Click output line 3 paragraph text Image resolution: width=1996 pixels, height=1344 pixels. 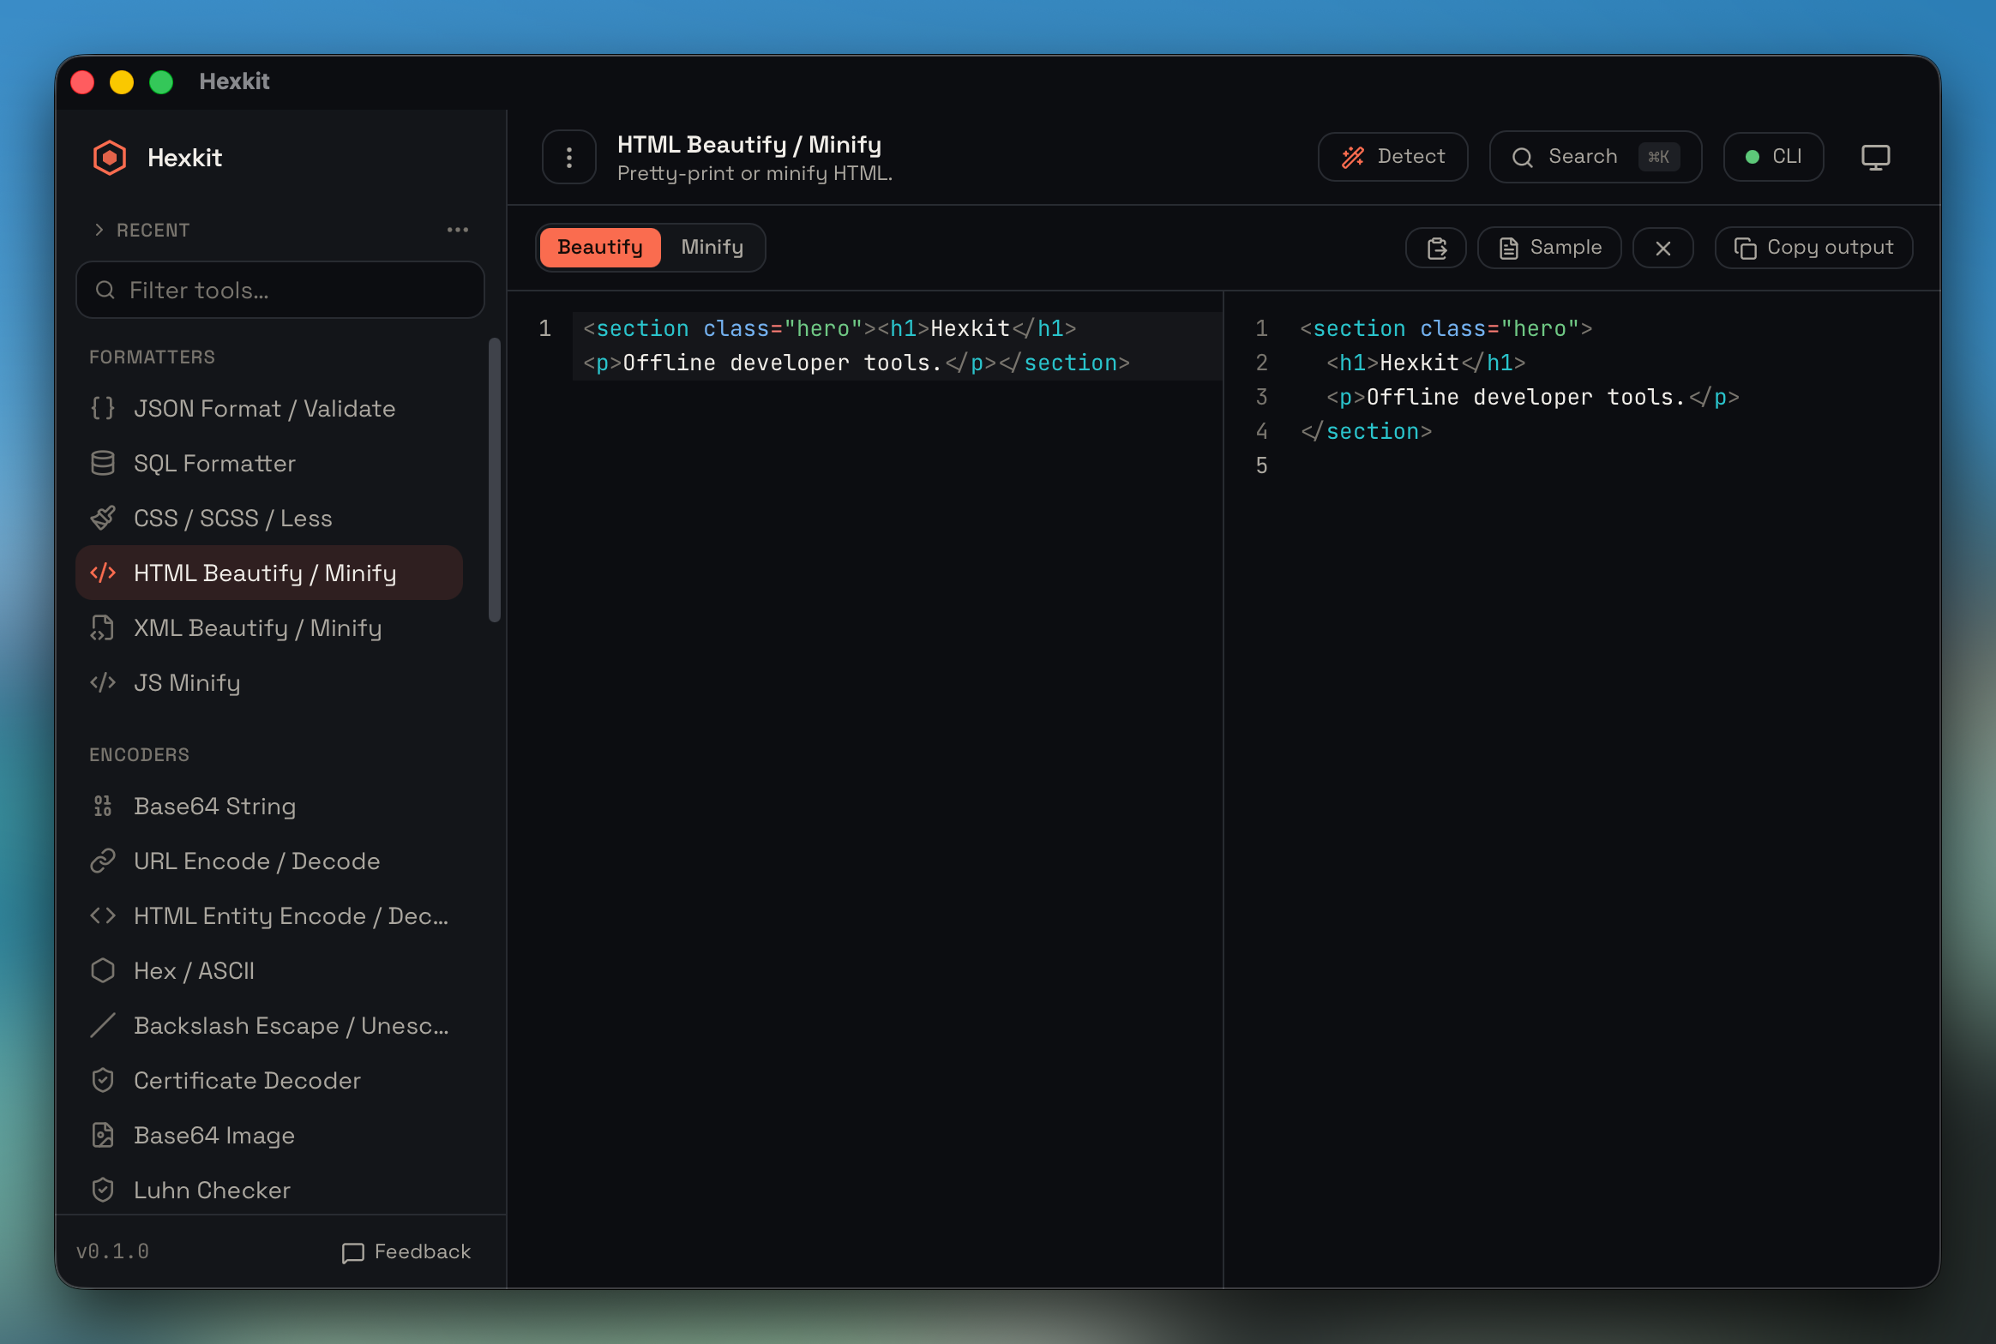click(x=1532, y=398)
